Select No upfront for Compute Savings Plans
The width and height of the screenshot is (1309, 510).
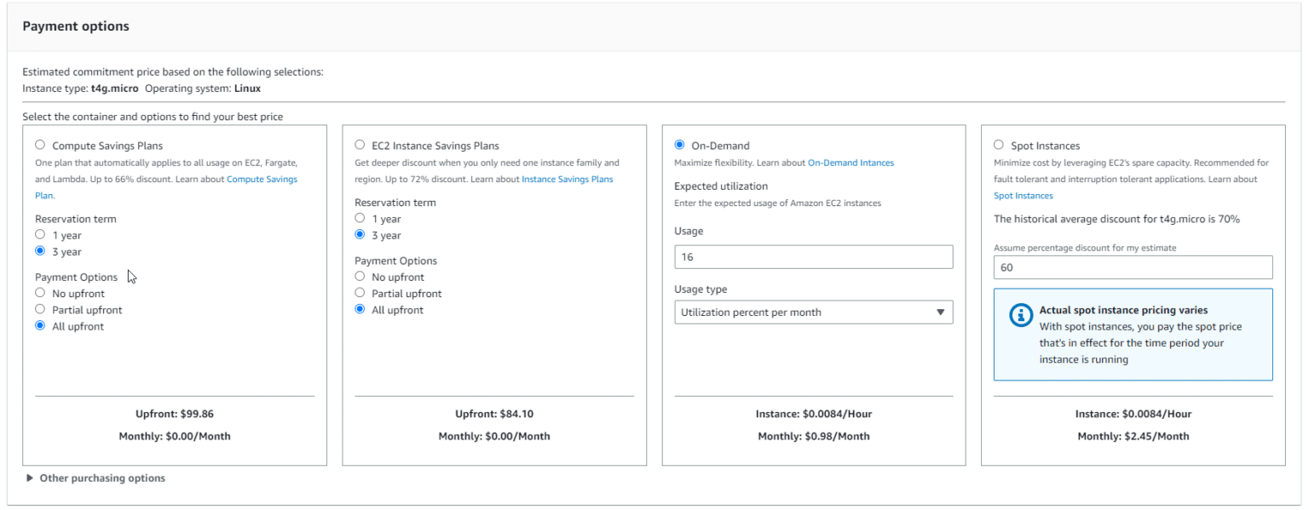coord(40,294)
